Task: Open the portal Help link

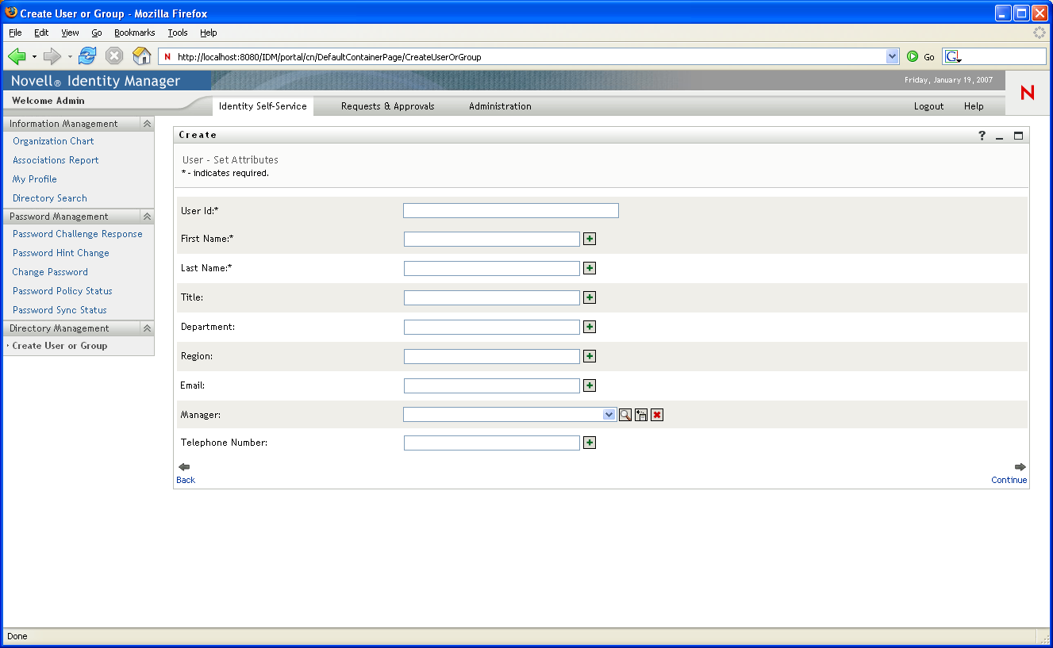Action: pos(974,106)
